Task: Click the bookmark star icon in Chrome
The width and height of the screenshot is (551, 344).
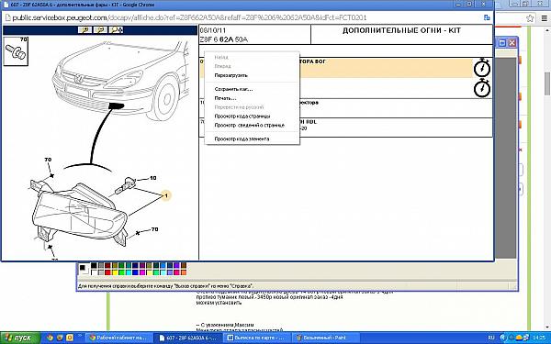Action: point(530,18)
